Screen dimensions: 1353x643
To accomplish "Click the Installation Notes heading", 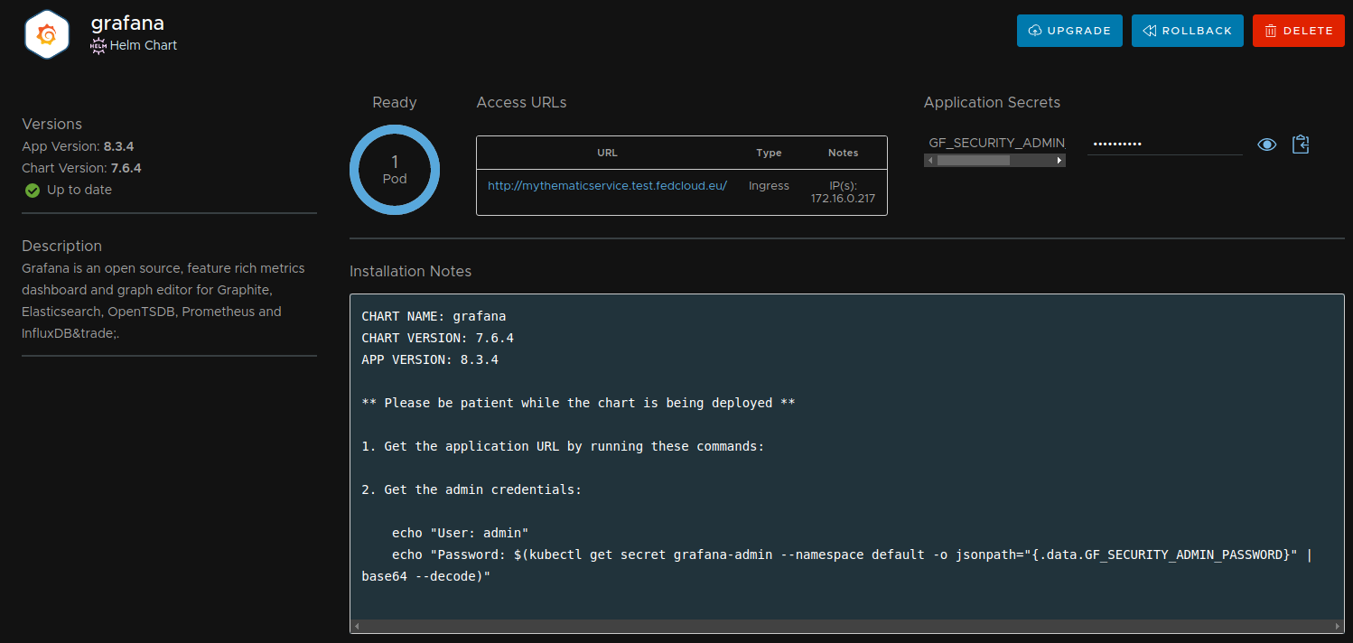I will (x=410, y=272).
